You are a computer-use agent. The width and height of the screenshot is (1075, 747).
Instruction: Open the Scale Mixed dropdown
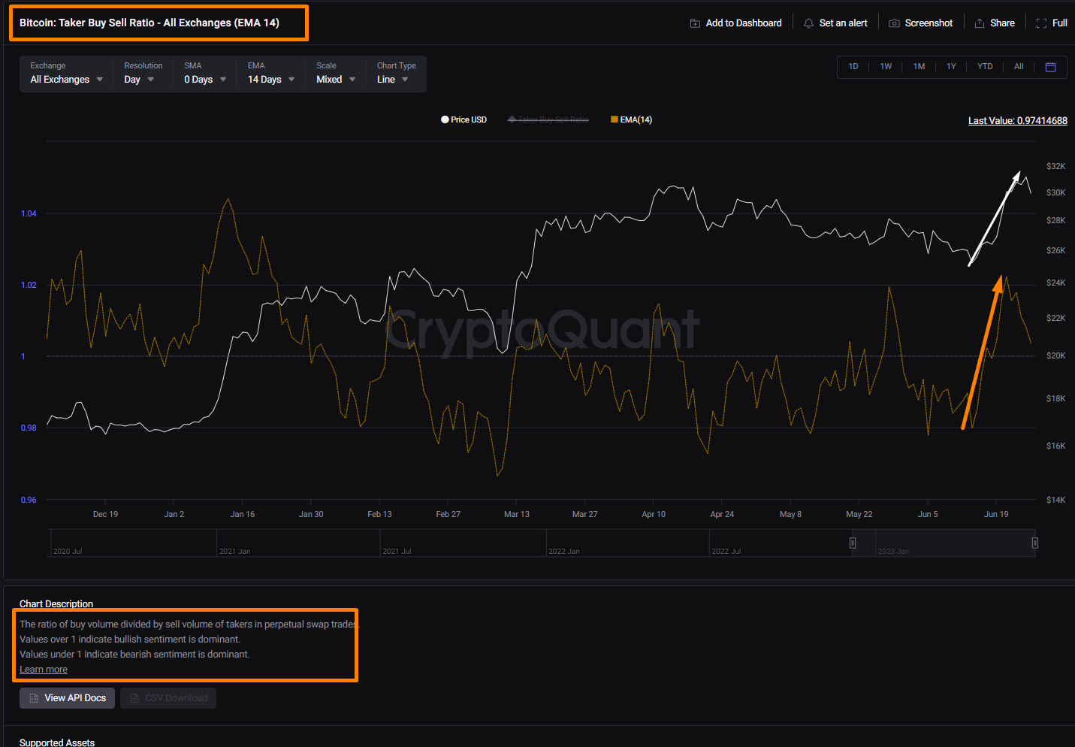tap(336, 74)
